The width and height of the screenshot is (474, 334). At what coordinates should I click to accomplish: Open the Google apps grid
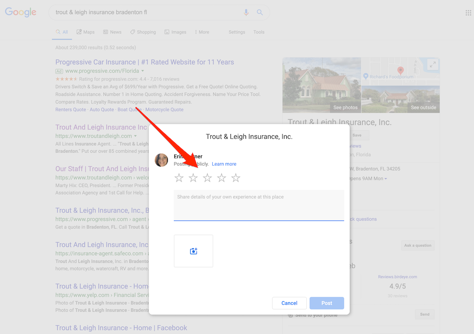point(468,13)
